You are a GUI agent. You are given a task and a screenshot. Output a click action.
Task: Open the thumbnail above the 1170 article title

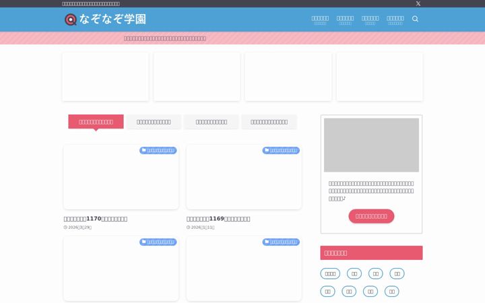121,177
